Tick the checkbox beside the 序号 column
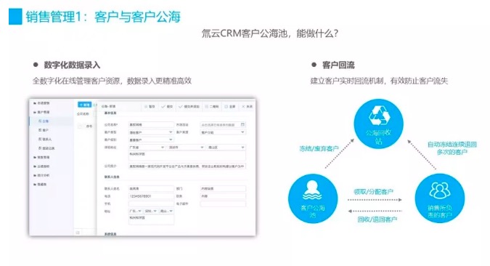This screenshot has height=266, width=490. pos(80,126)
